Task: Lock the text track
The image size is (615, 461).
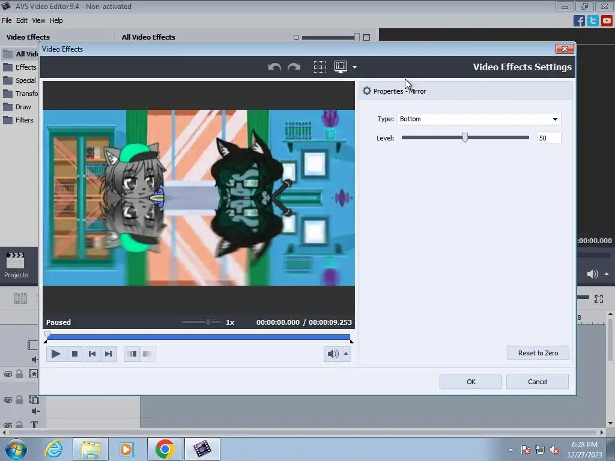Action: [19, 424]
